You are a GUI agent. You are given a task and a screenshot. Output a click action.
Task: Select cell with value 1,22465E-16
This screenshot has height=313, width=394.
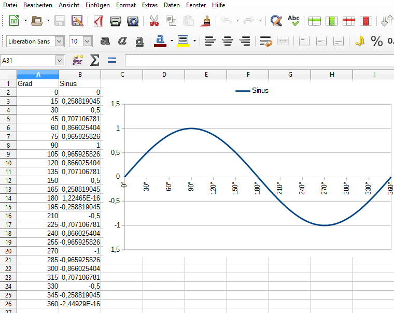pyautogui.click(x=80, y=198)
